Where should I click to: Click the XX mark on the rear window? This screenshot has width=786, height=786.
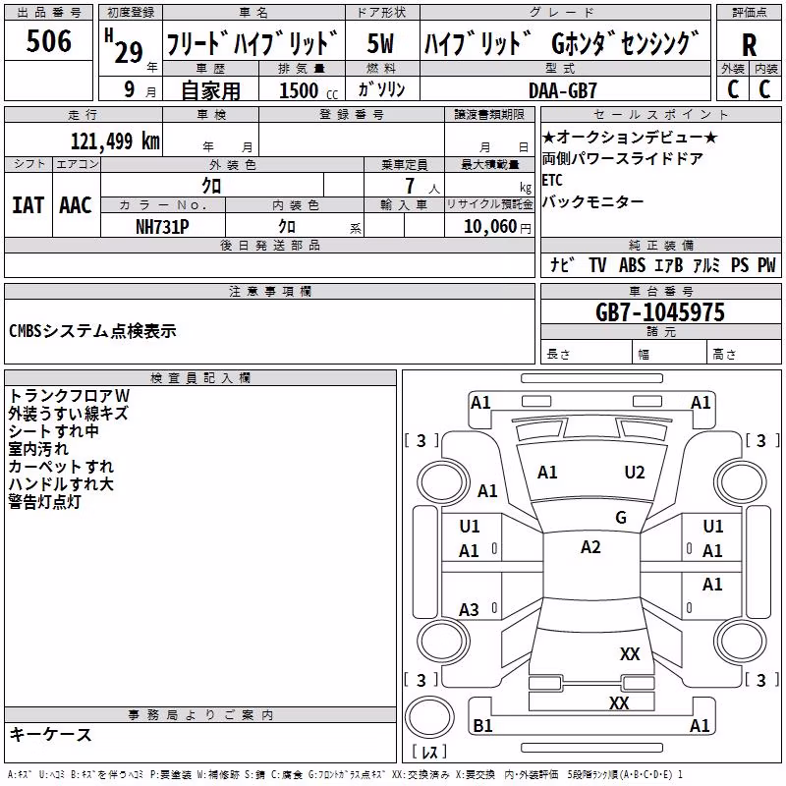point(630,654)
